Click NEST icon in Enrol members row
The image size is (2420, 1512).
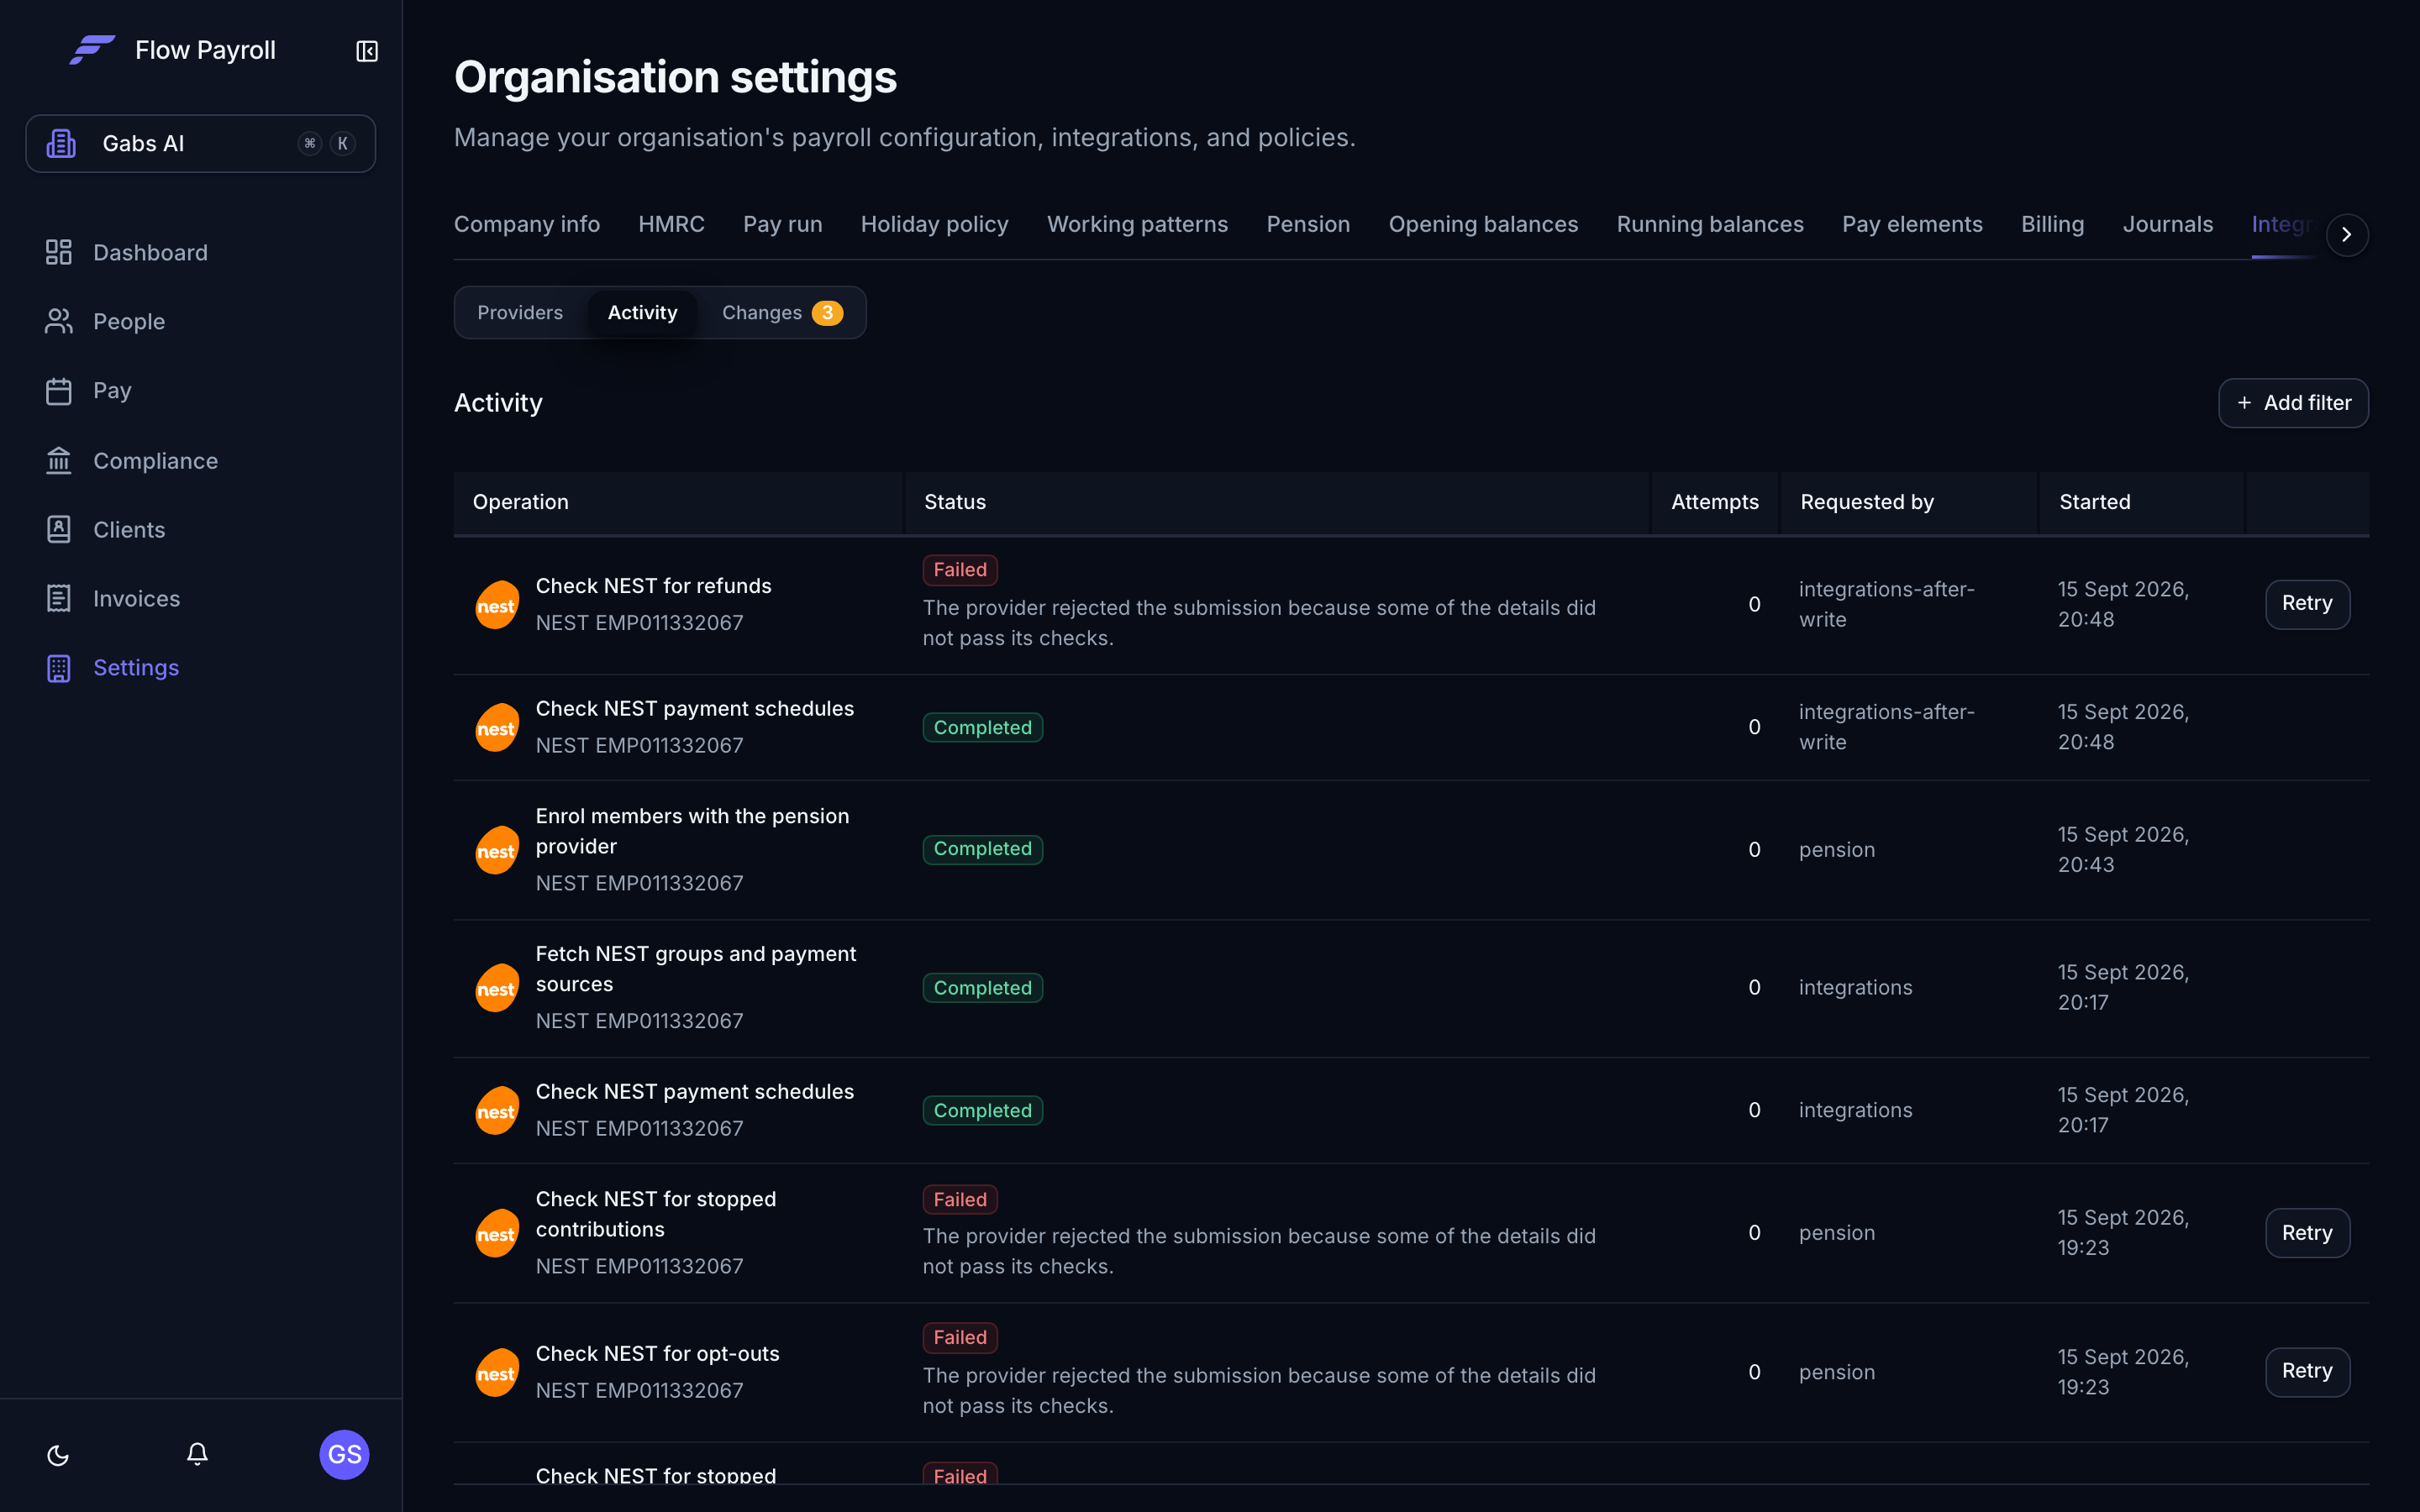pyautogui.click(x=496, y=850)
